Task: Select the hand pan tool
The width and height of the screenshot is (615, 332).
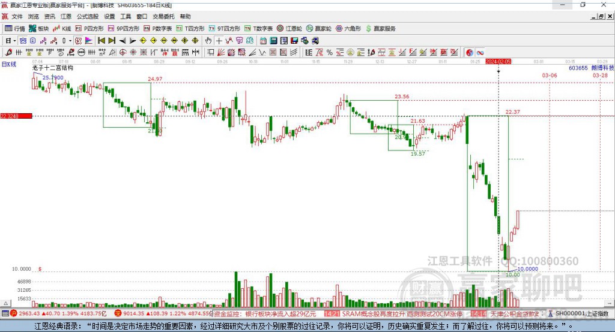Action: point(208,41)
